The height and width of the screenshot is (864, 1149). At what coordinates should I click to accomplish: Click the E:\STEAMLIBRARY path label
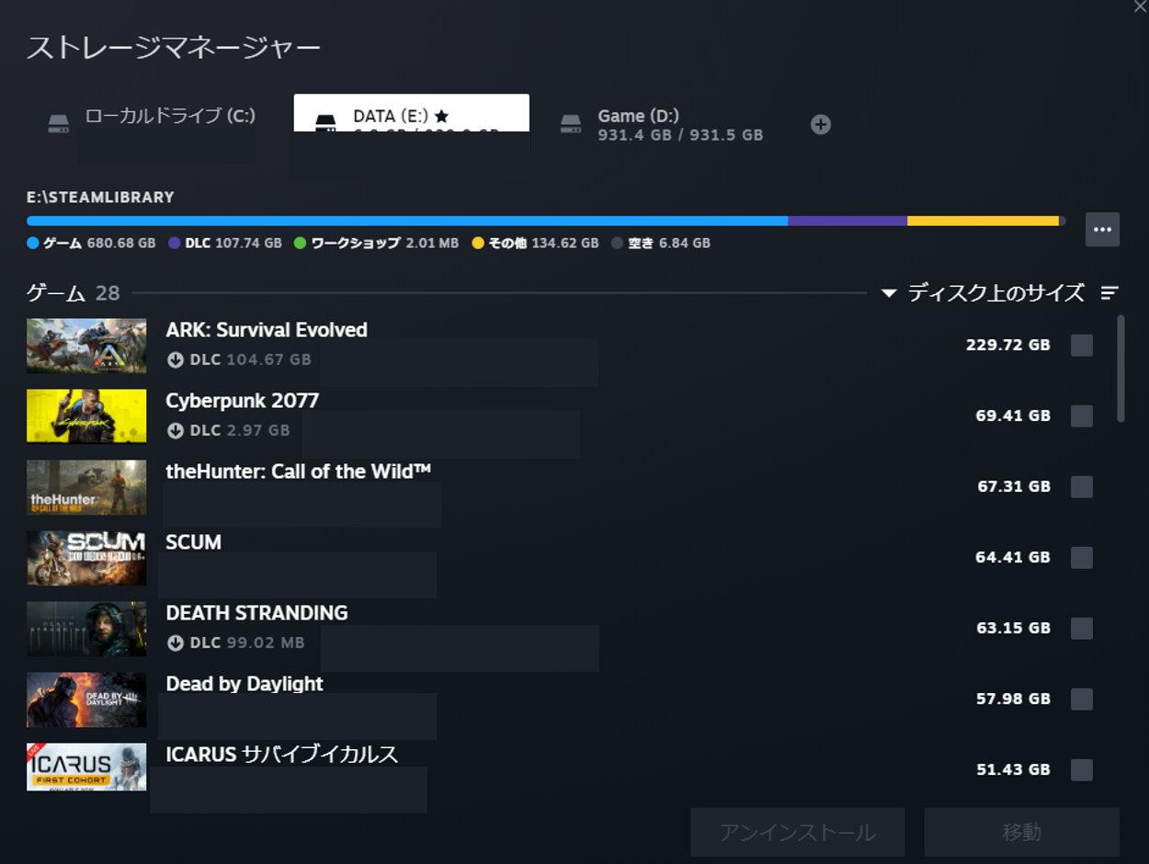tap(100, 198)
